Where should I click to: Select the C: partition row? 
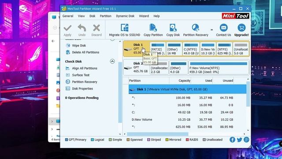(x=187, y=112)
